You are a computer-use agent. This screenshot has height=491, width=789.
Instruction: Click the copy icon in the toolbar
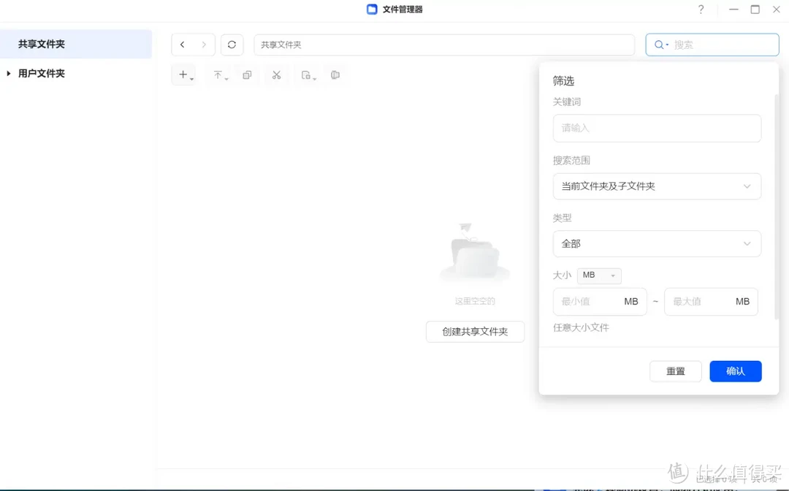[246, 74]
